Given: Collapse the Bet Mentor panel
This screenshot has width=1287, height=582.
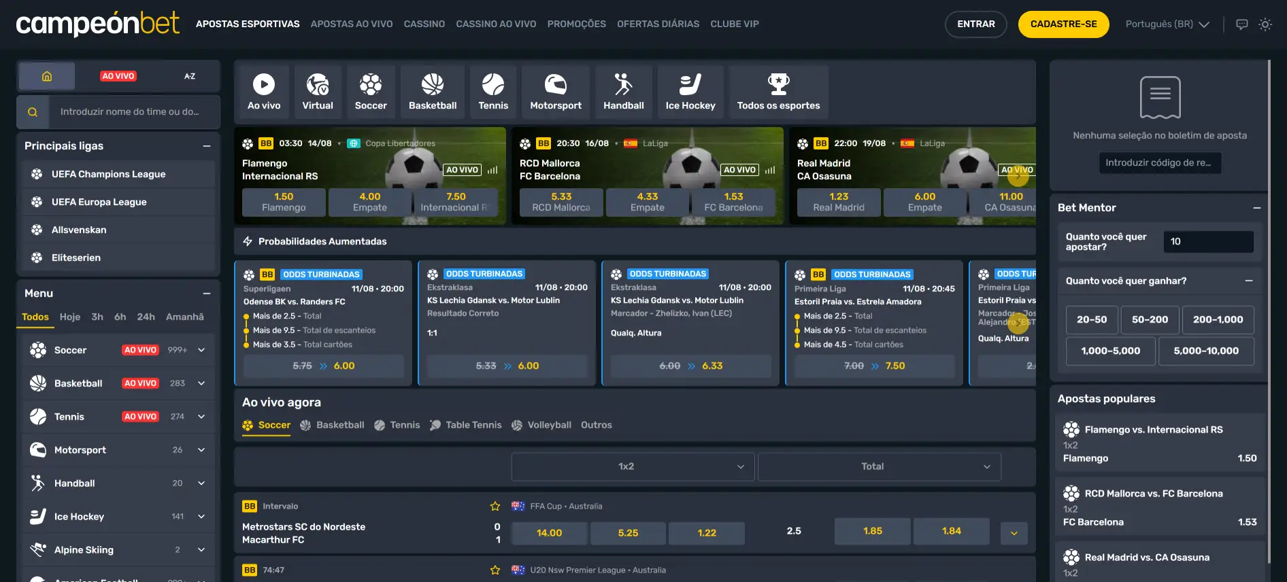Looking at the screenshot, I should 1257,208.
